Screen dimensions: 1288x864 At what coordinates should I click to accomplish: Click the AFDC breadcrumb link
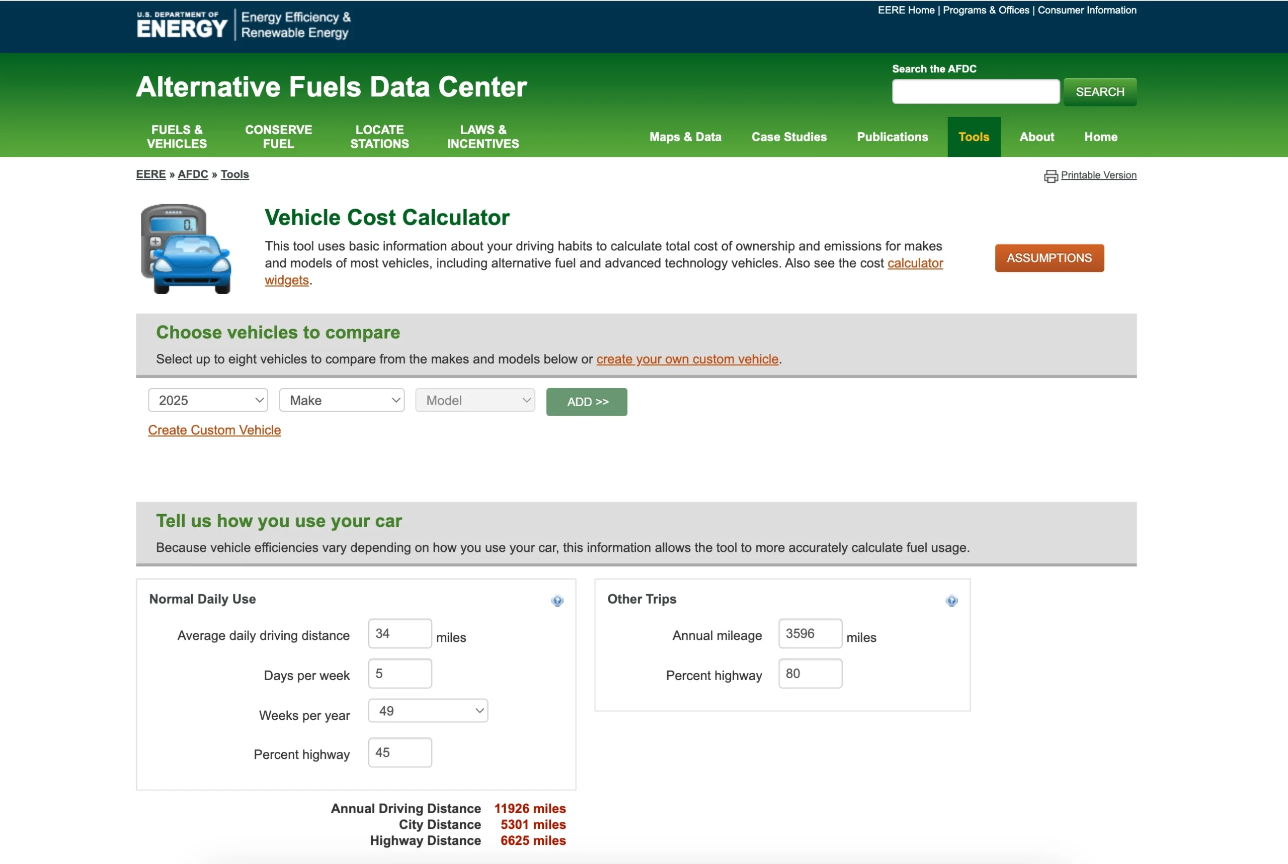pos(193,174)
